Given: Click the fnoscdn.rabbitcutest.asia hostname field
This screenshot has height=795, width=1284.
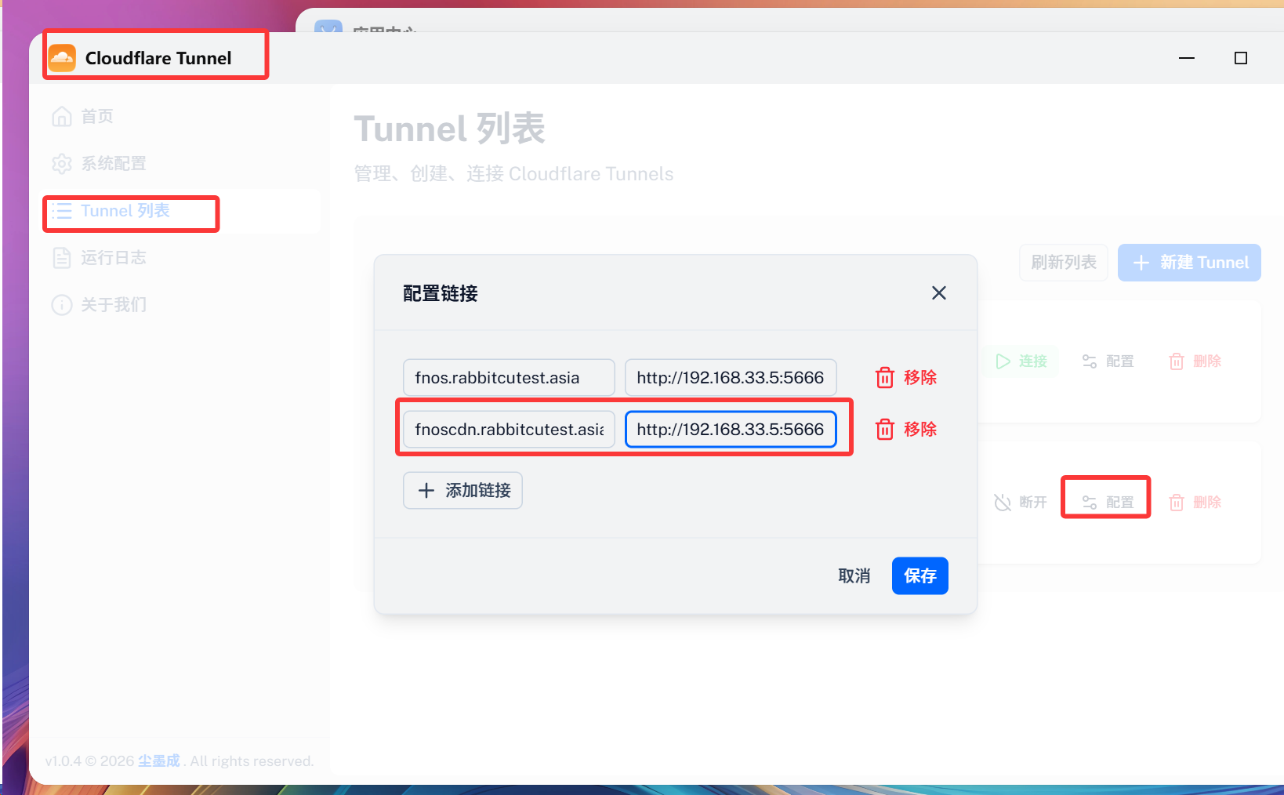Looking at the screenshot, I should [x=508, y=430].
